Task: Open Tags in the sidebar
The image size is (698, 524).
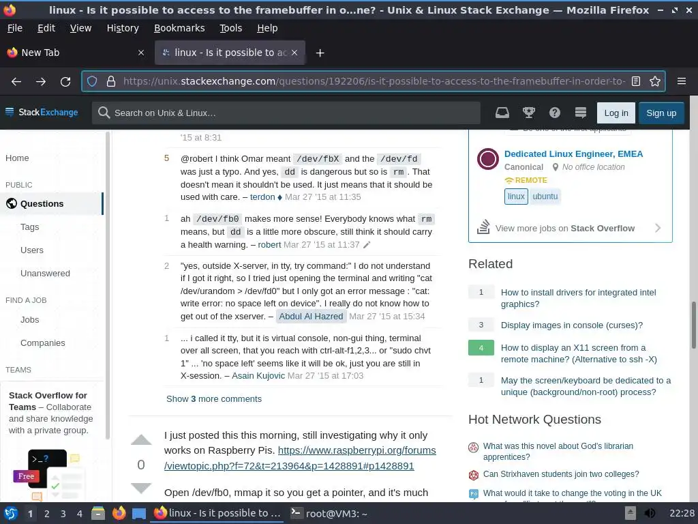Action: coord(30,227)
